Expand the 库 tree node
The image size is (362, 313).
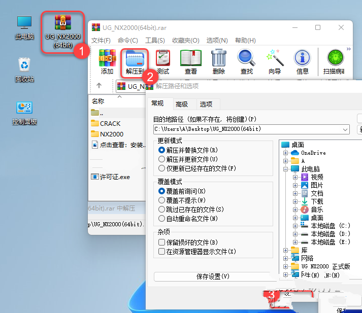pos(285,250)
